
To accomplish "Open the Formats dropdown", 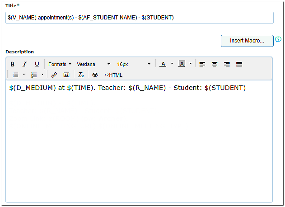I will point(60,64).
